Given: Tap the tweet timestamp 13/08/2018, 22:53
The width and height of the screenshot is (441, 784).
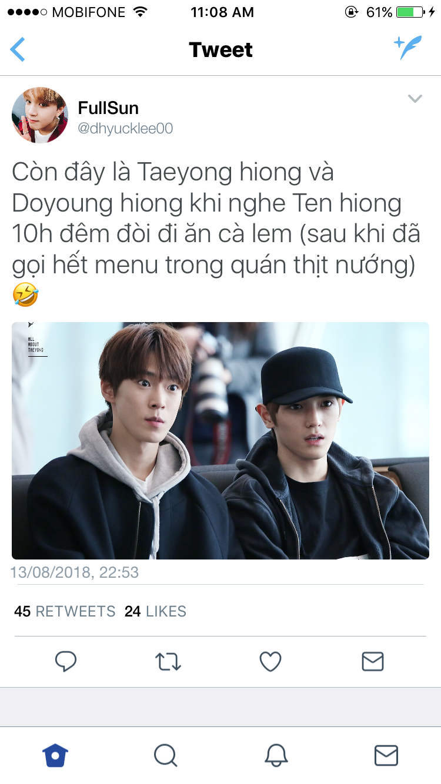Looking at the screenshot, I should (x=75, y=572).
